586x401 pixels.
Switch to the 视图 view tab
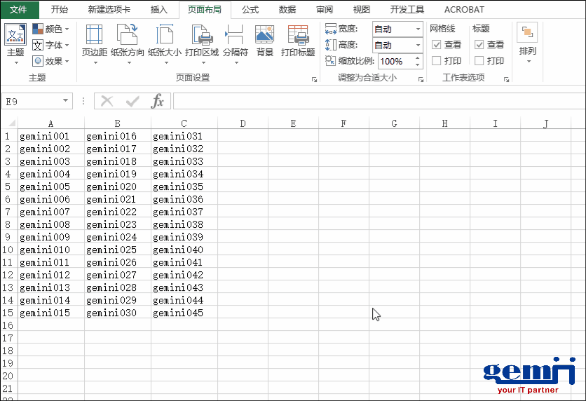click(x=362, y=9)
